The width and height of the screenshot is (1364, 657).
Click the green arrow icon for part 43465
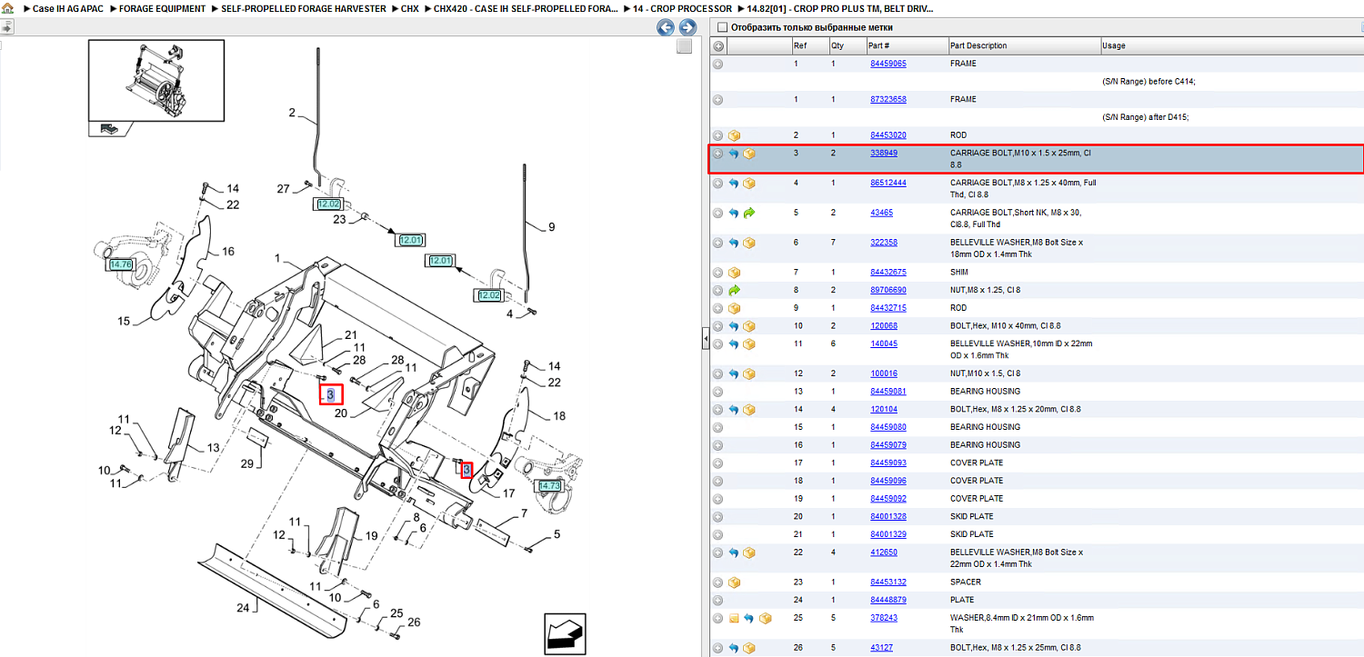(749, 213)
